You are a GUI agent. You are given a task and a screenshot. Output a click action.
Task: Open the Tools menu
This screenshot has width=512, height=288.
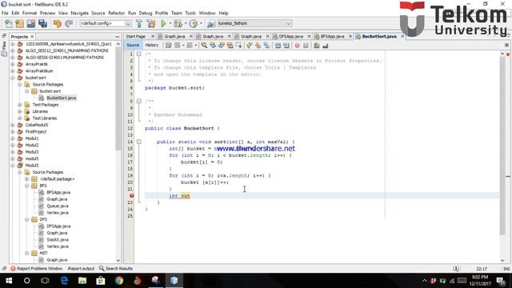click(190, 13)
